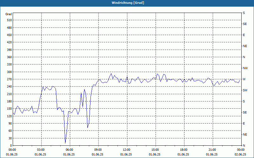Screen dimensions: 254x158
Task: Click the NW compass label on right axis
Action: (x=245, y=68)
